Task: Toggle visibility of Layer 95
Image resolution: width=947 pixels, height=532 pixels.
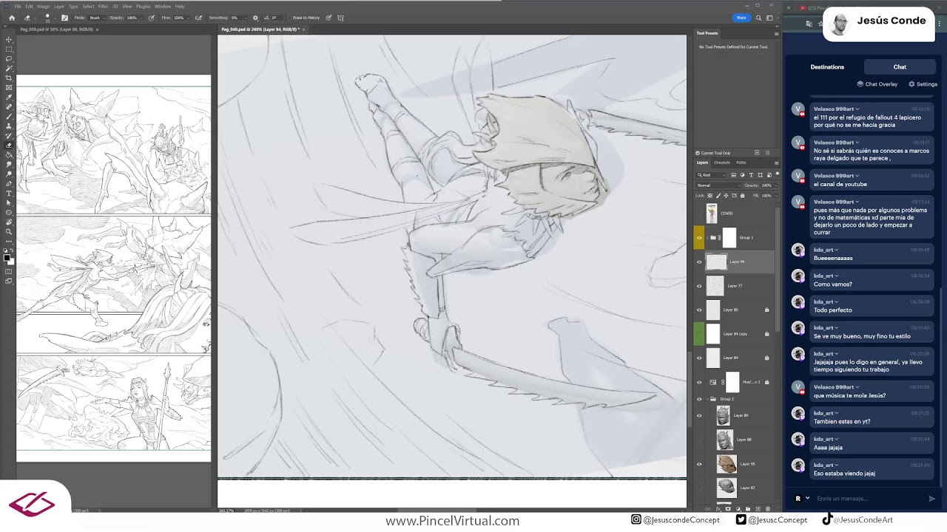Action: [699, 464]
